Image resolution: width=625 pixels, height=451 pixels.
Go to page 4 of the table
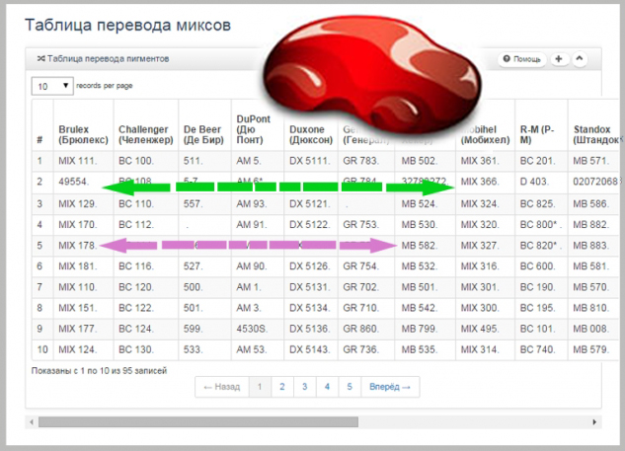point(327,387)
